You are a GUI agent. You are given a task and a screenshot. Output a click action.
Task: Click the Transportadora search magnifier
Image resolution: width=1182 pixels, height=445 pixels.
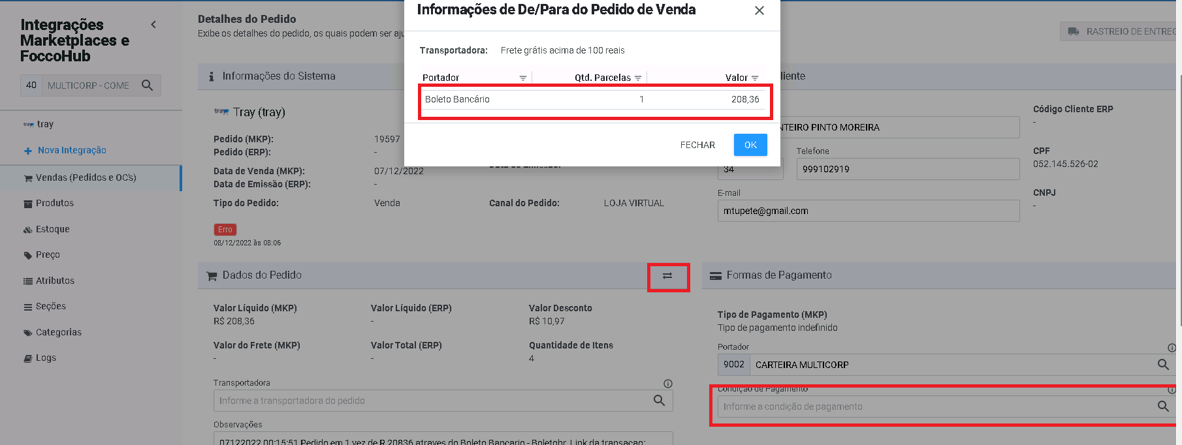coord(660,401)
